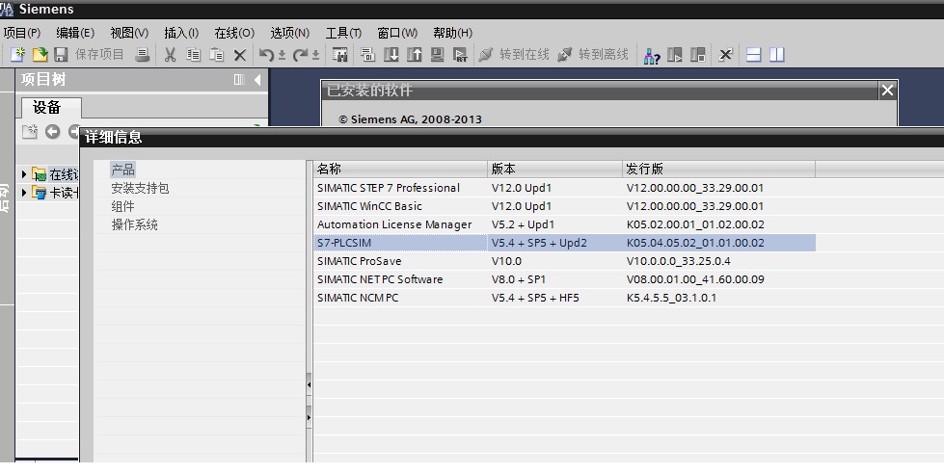
Task: Expand the 卡读卡器 tree node
Action: point(23,193)
